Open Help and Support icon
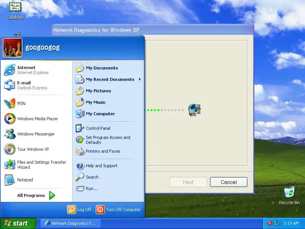 (x=80, y=166)
